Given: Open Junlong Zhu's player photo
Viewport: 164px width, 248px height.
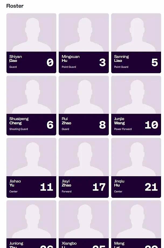Looking at the screenshot, I should click(31, 219).
